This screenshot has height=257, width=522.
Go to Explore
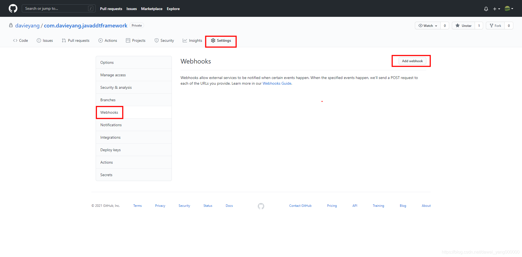pyautogui.click(x=173, y=9)
